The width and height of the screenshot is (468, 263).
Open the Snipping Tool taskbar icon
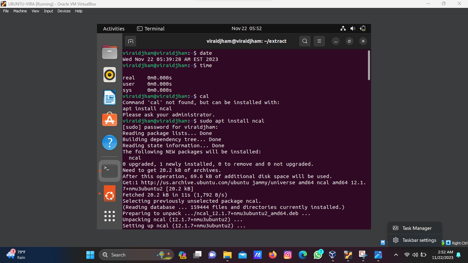(362, 255)
